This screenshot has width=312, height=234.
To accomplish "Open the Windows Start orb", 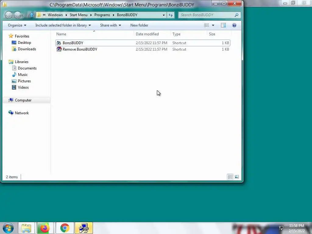I will 8,228.
